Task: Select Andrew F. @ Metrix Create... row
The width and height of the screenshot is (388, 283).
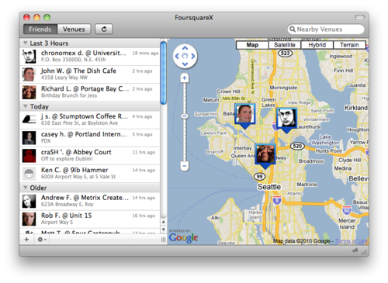Action: [x=90, y=201]
